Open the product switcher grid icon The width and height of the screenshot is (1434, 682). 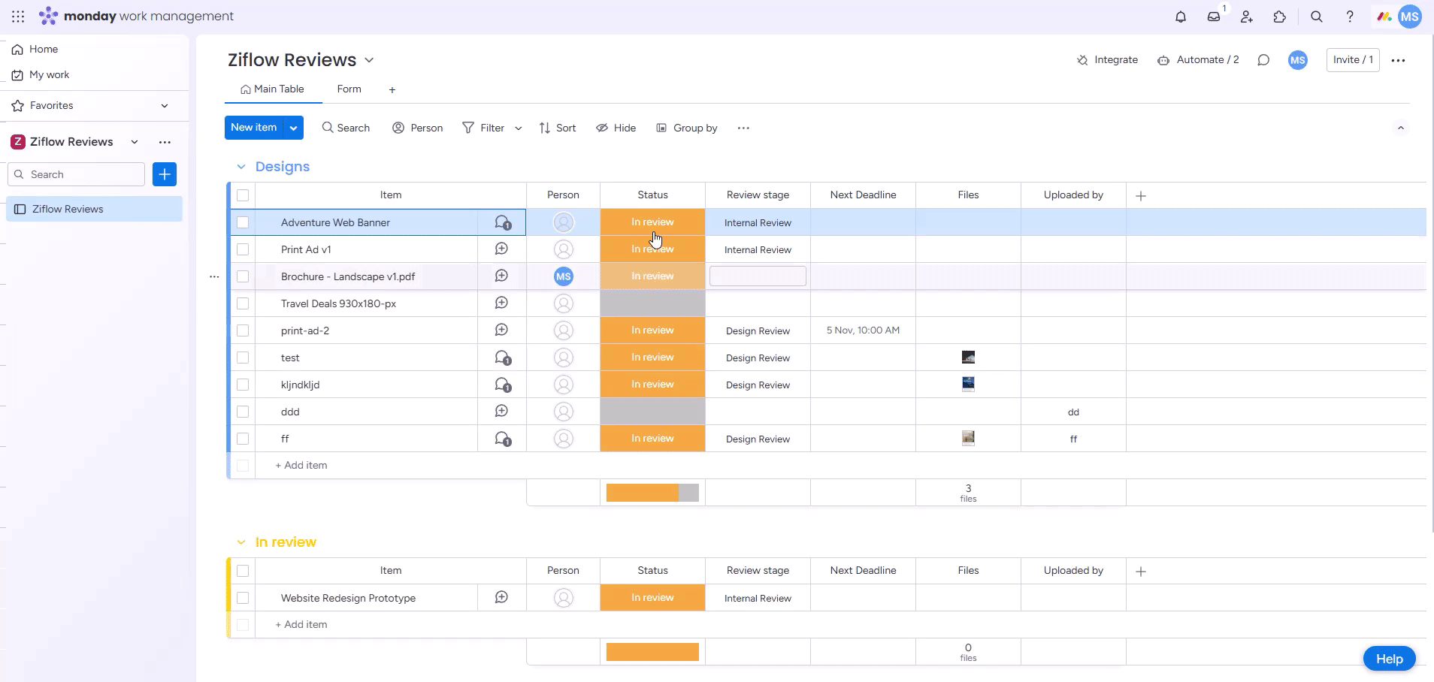(18, 17)
